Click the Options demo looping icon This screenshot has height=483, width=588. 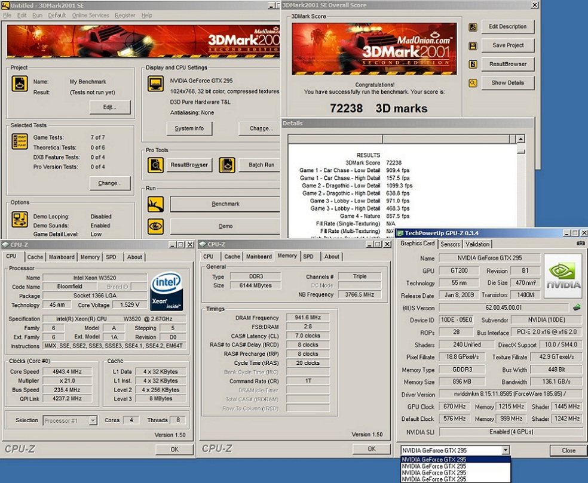[20, 220]
